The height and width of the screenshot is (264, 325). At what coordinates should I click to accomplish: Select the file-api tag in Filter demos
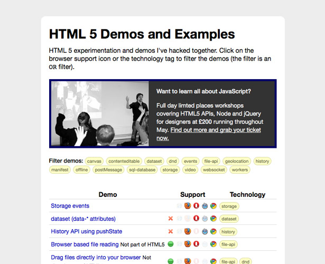tap(211, 161)
